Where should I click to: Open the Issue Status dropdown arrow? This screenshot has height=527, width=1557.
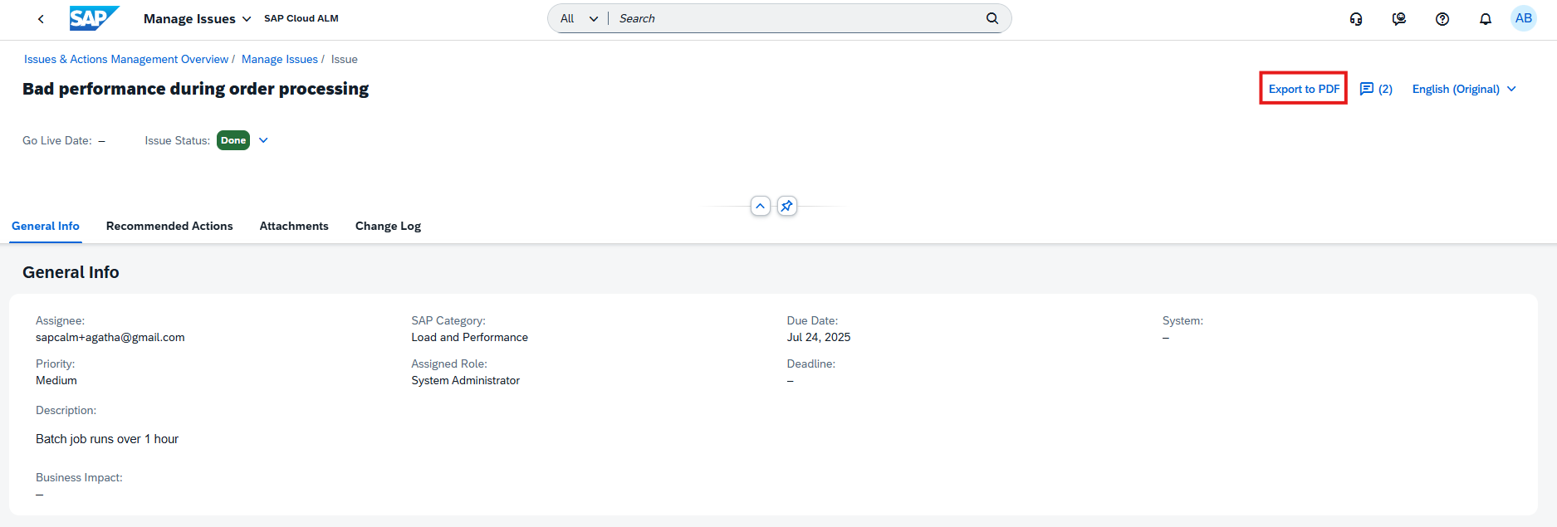point(263,140)
